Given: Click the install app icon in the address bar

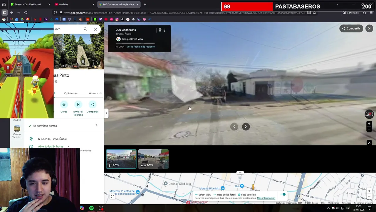Looking at the screenshot, I should 309,13.
